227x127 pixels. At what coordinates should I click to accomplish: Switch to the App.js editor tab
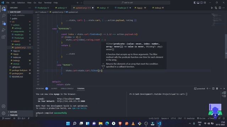[x=140, y=8]
